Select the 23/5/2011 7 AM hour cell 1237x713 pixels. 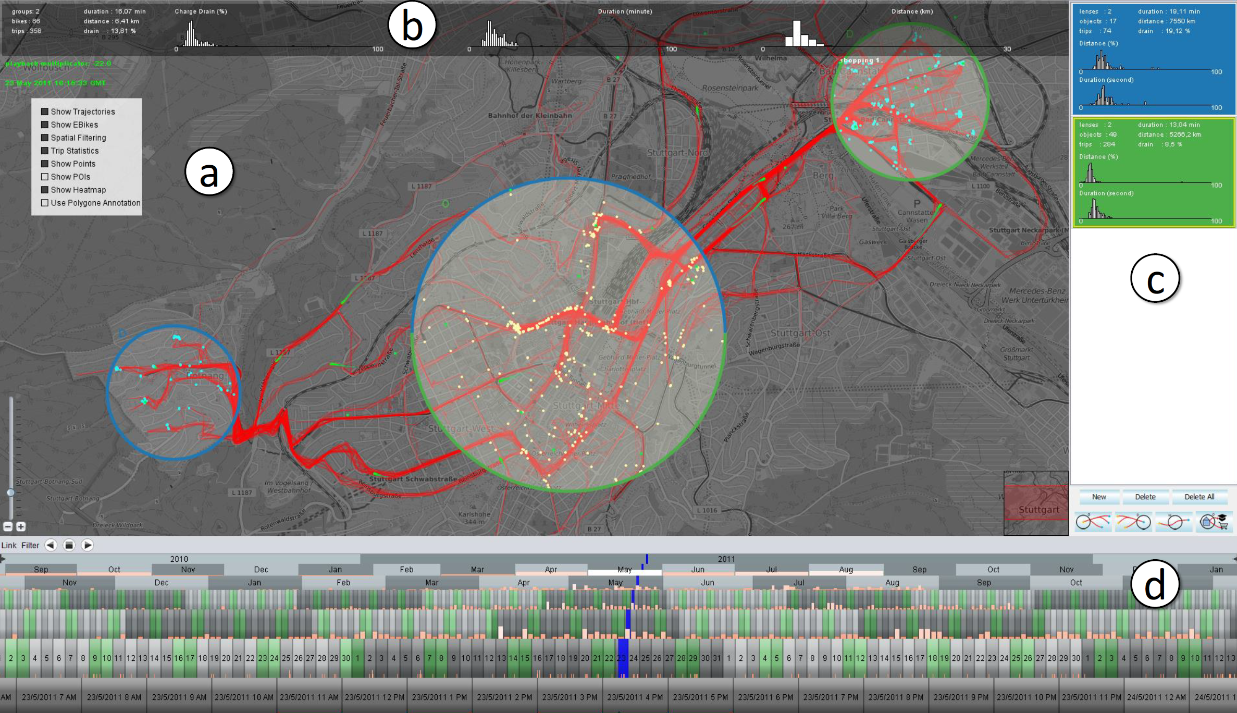[x=49, y=697]
